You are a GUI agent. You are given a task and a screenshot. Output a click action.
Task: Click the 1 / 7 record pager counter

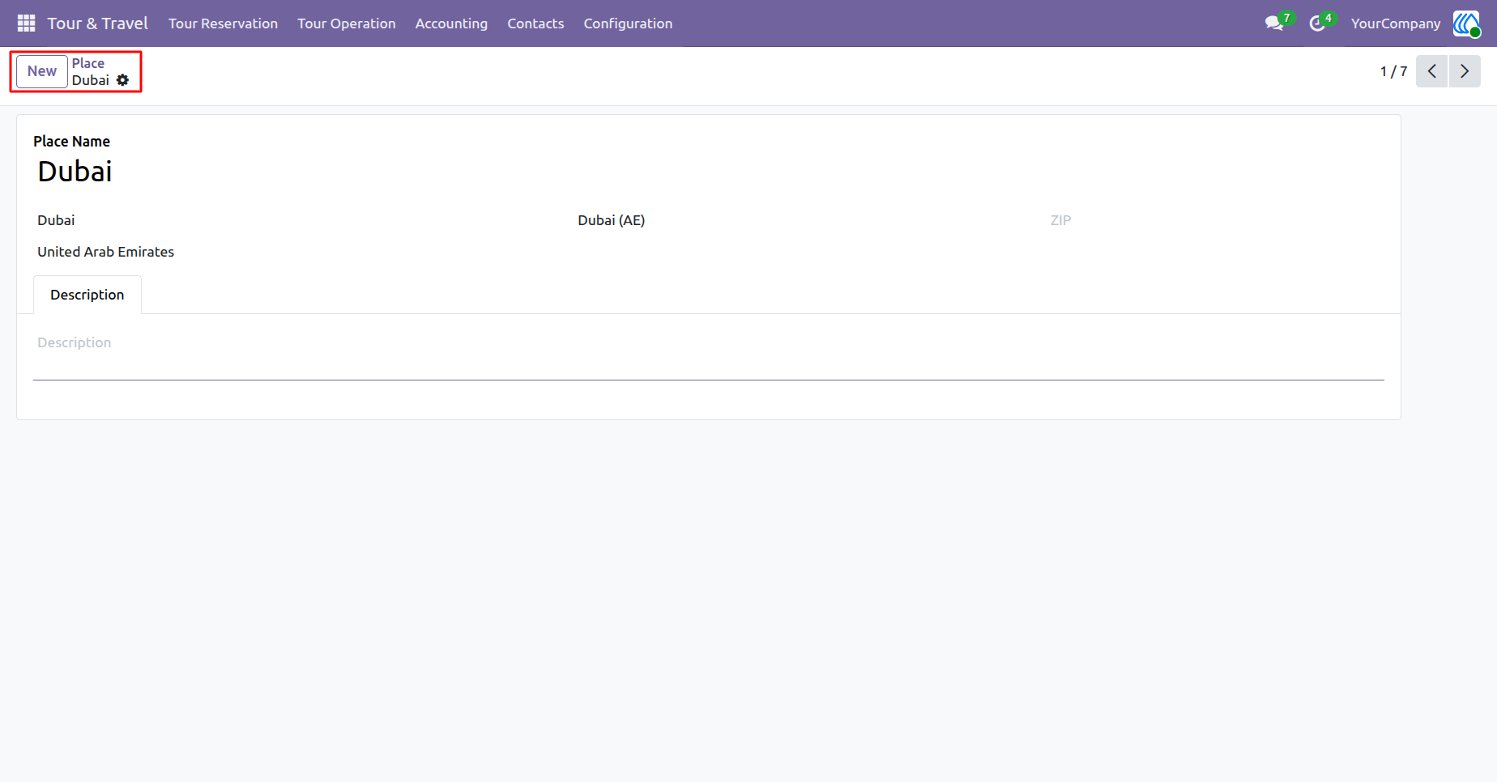1393,71
